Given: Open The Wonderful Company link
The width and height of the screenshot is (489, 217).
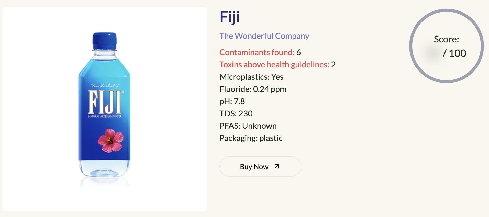Looking at the screenshot, I should [264, 36].
